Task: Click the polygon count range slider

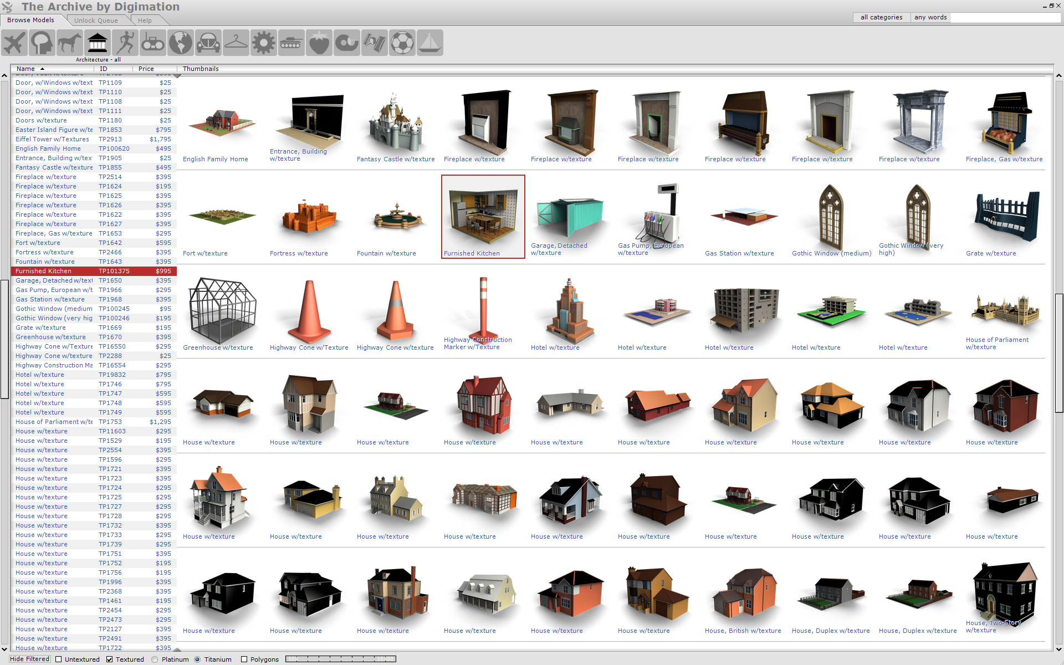Action: (341, 659)
